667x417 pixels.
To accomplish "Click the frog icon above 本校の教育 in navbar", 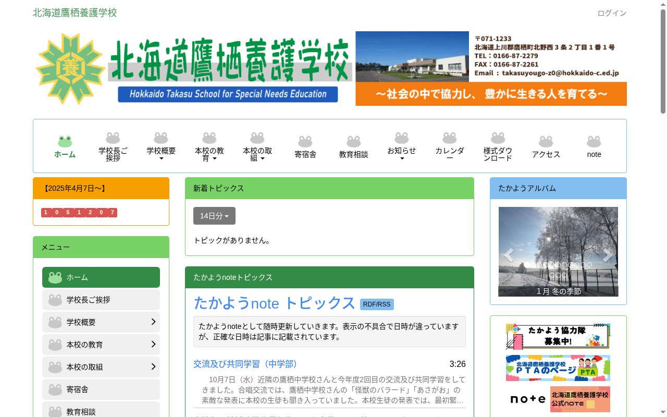I will click(209, 138).
